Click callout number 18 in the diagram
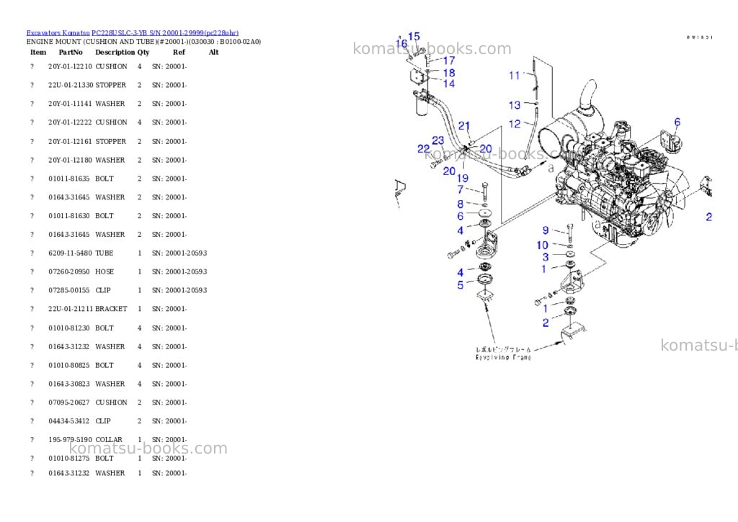This screenshot has height=522, width=738. [x=449, y=73]
